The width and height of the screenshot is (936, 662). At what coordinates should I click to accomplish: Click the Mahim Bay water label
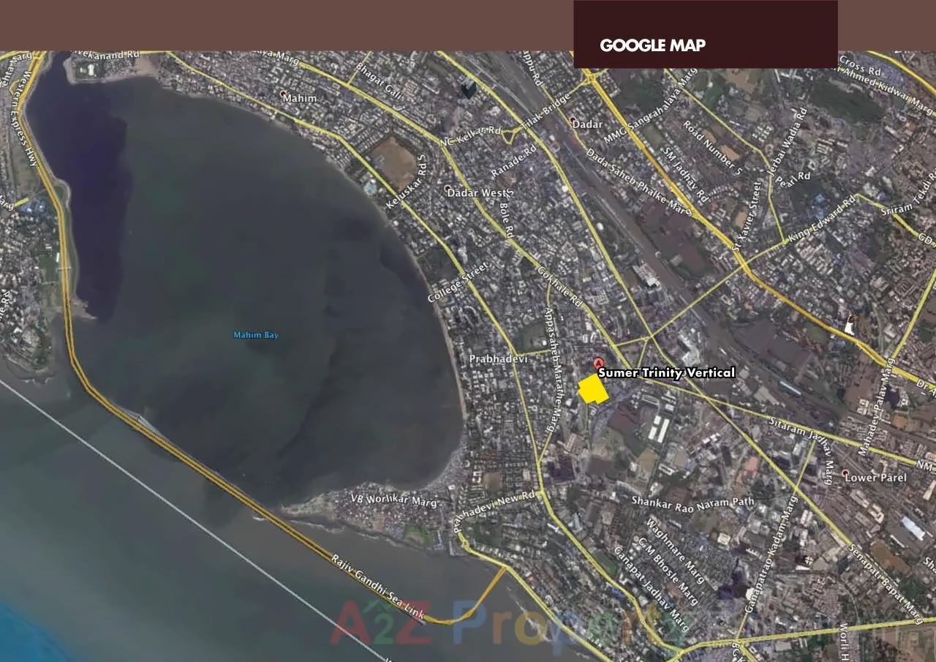[x=255, y=335]
